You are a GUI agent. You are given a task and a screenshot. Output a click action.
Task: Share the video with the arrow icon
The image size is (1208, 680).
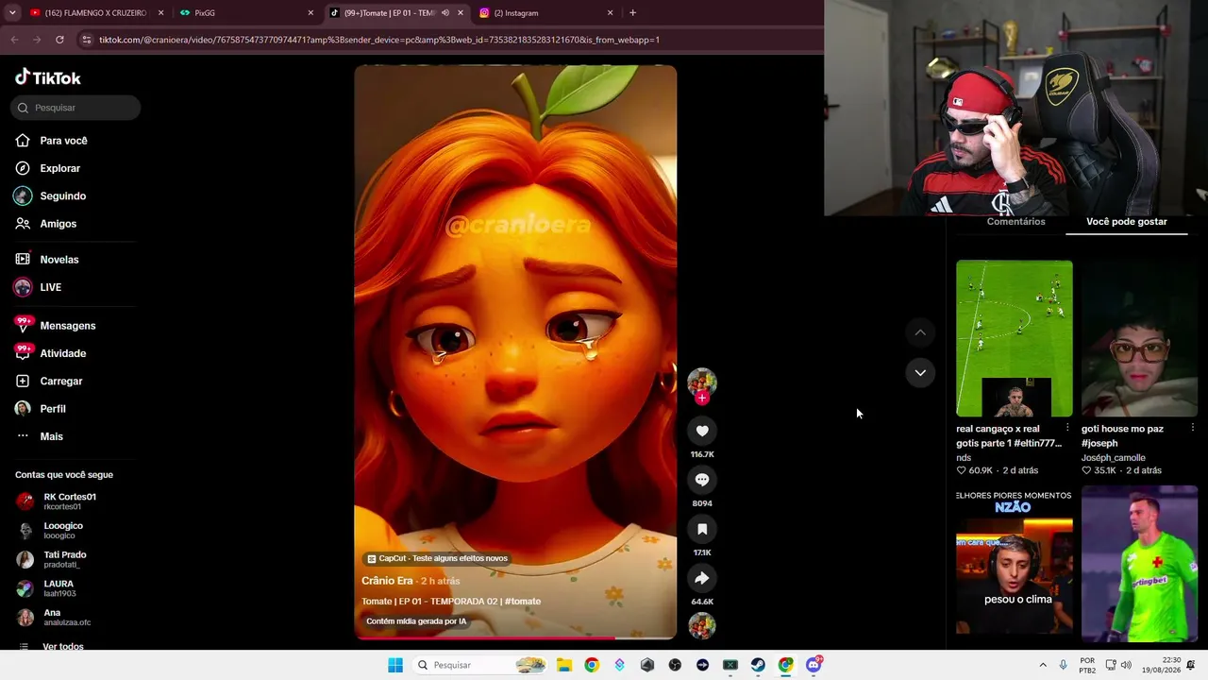702,579
